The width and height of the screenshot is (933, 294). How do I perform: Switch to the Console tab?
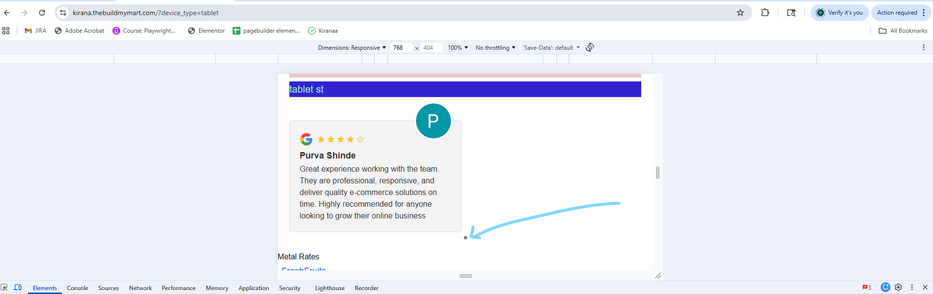coord(77,288)
